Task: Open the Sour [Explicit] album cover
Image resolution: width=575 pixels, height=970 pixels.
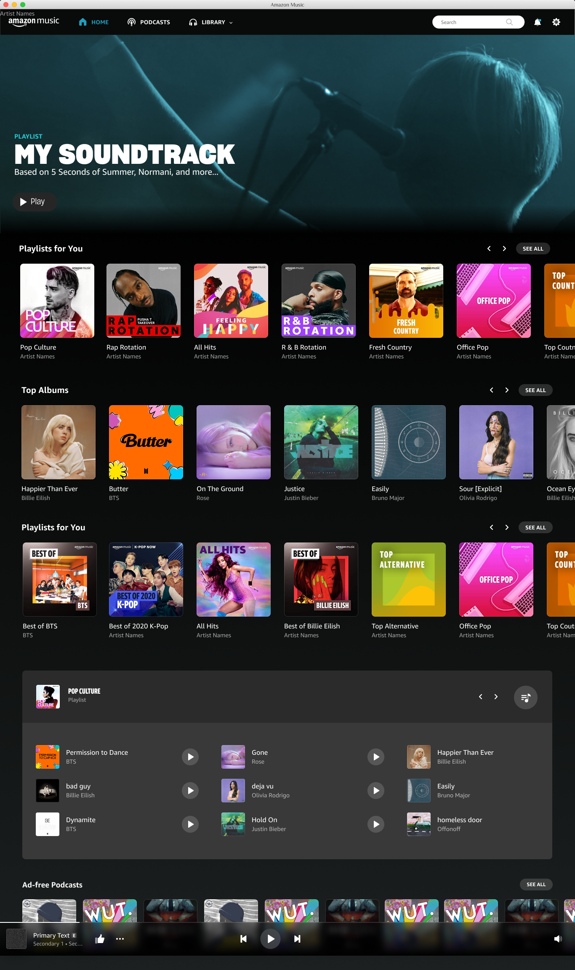Action: click(496, 442)
